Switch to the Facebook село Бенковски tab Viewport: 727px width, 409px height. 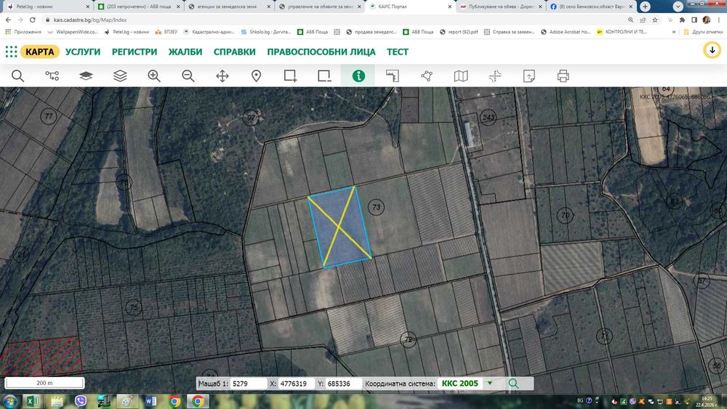click(x=590, y=7)
